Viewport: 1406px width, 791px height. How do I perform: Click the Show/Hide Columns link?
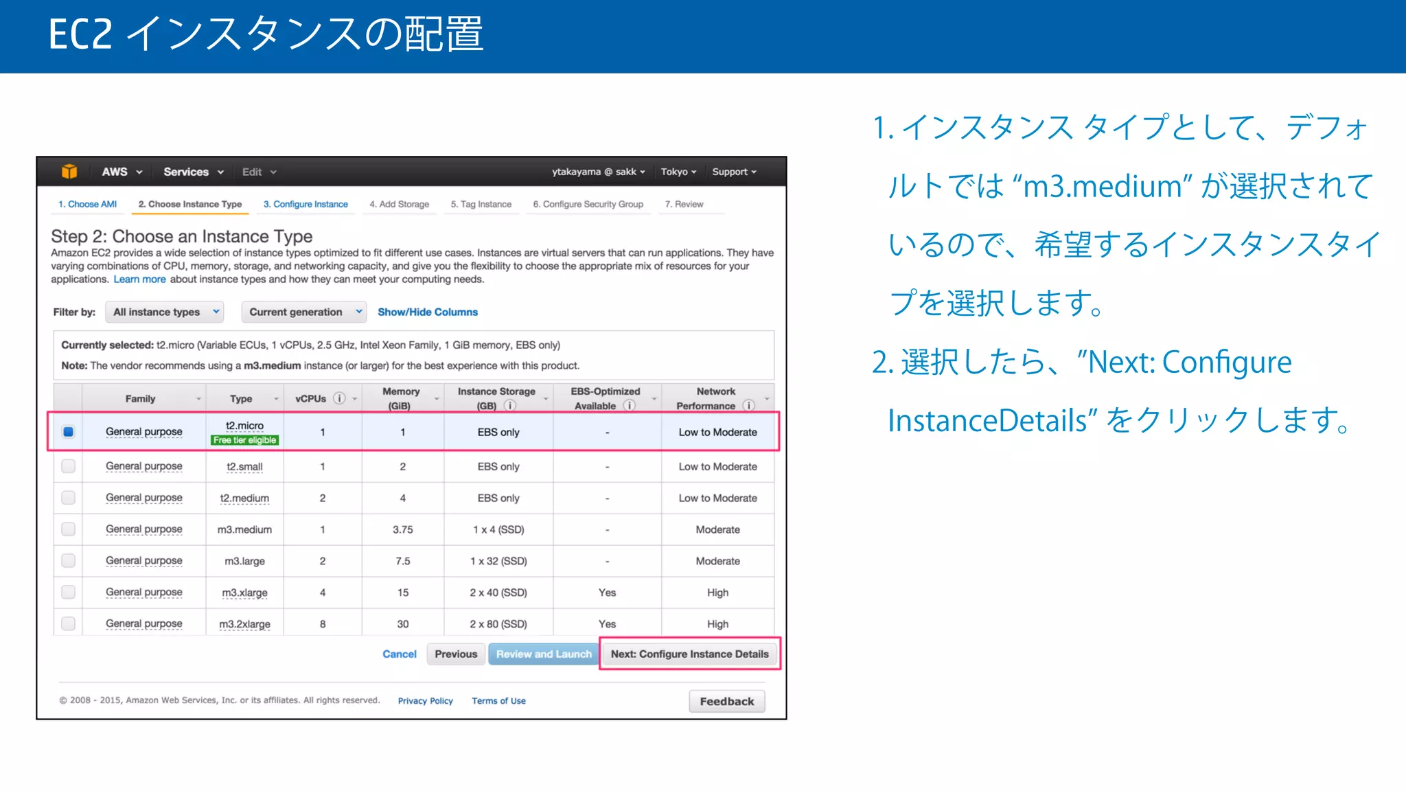point(428,312)
